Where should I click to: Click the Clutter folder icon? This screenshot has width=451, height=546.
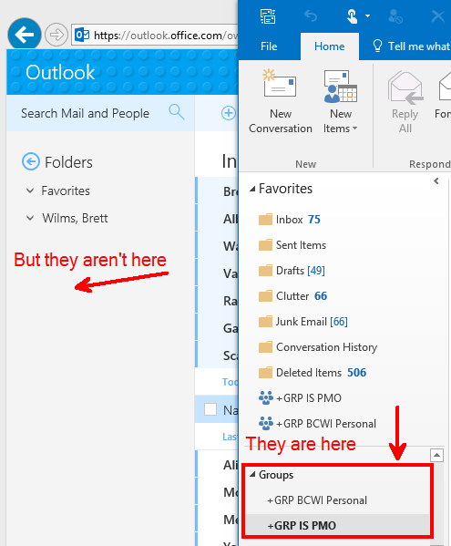pyautogui.click(x=265, y=296)
